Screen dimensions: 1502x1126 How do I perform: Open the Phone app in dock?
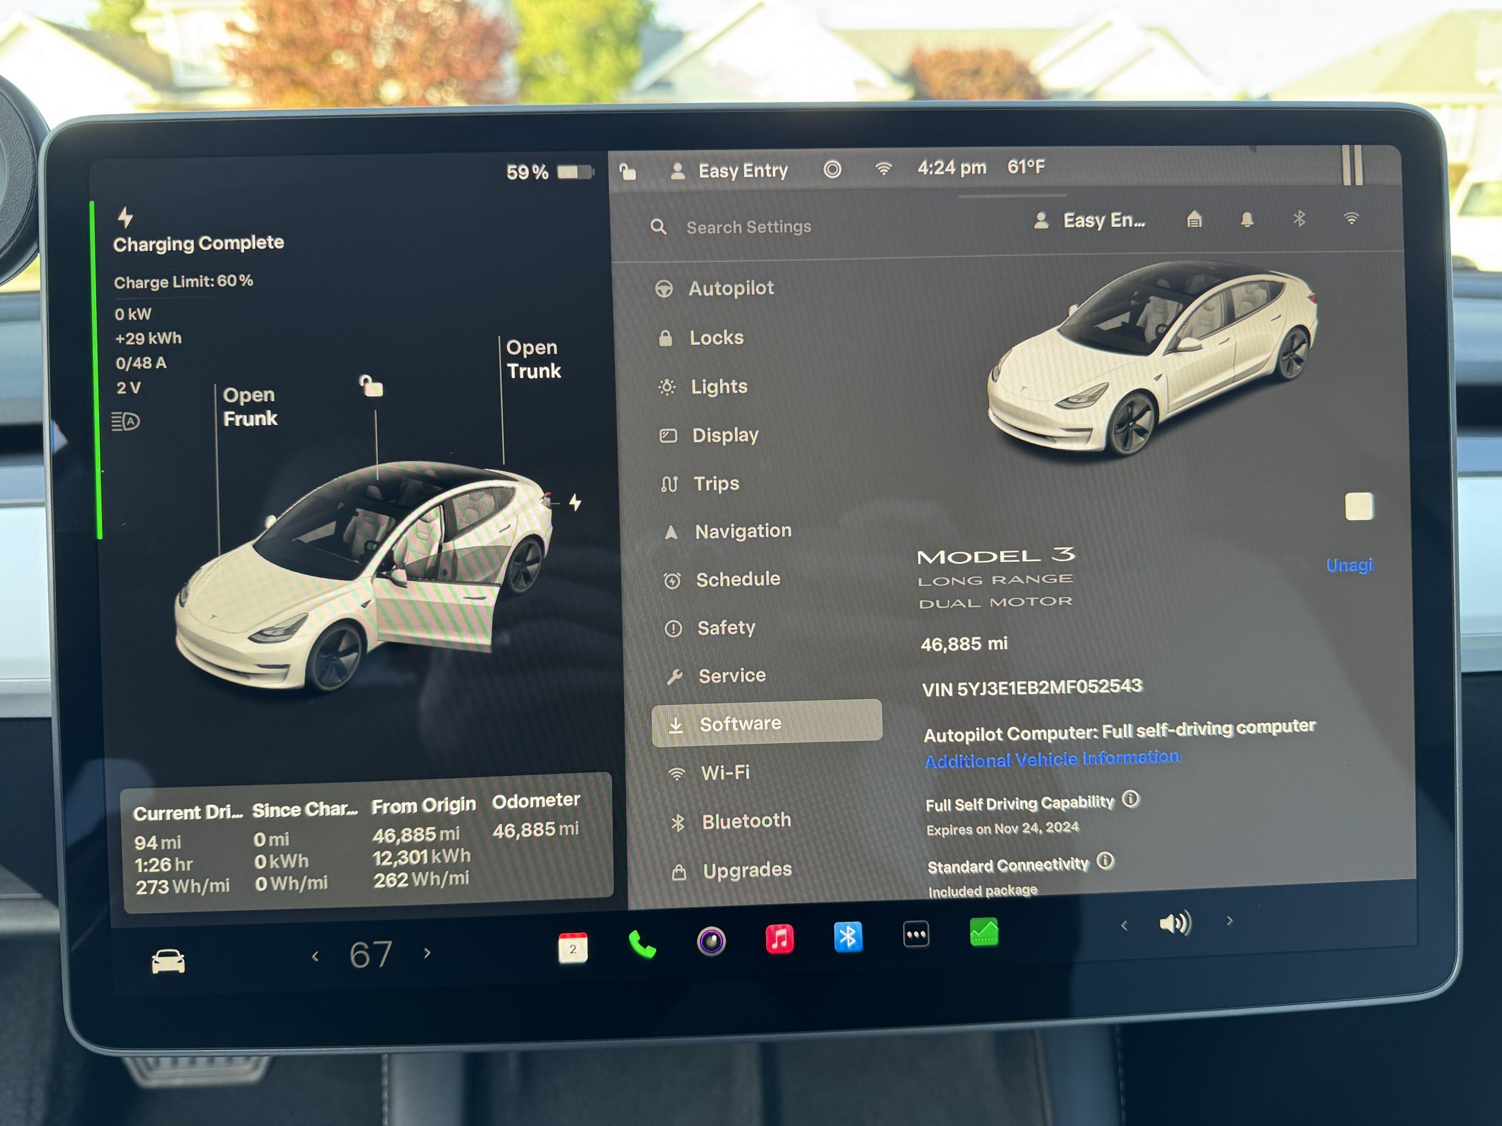click(642, 944)
